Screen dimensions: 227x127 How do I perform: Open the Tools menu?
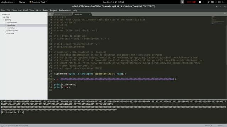(x=45, y=10)
